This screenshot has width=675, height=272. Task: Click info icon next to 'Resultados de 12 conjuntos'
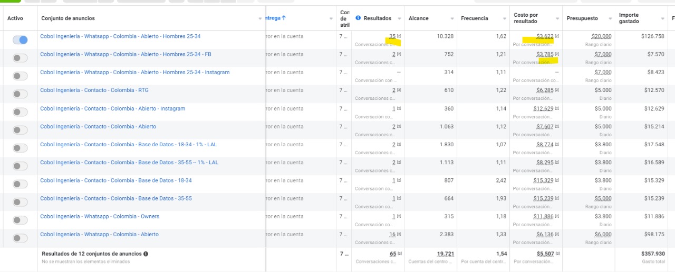tap(146, 254)
